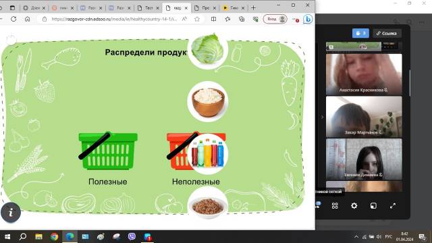Screen dimensions: 432x243
Task: Open the tab actions menu icon
Action: [x=12, y=8]
